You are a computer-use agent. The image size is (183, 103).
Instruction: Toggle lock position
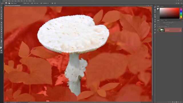click(163, 27)
